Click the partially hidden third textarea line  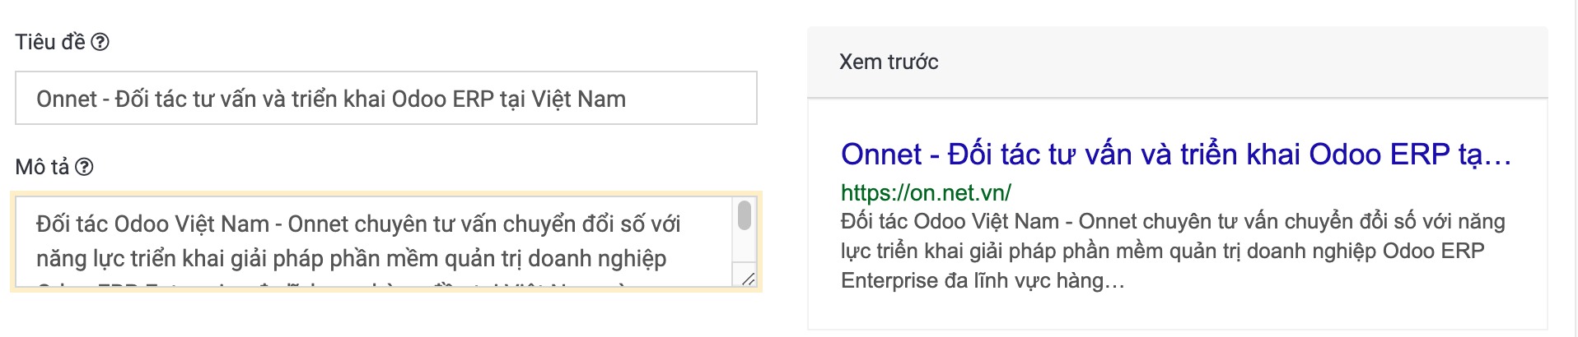[329, 284]
